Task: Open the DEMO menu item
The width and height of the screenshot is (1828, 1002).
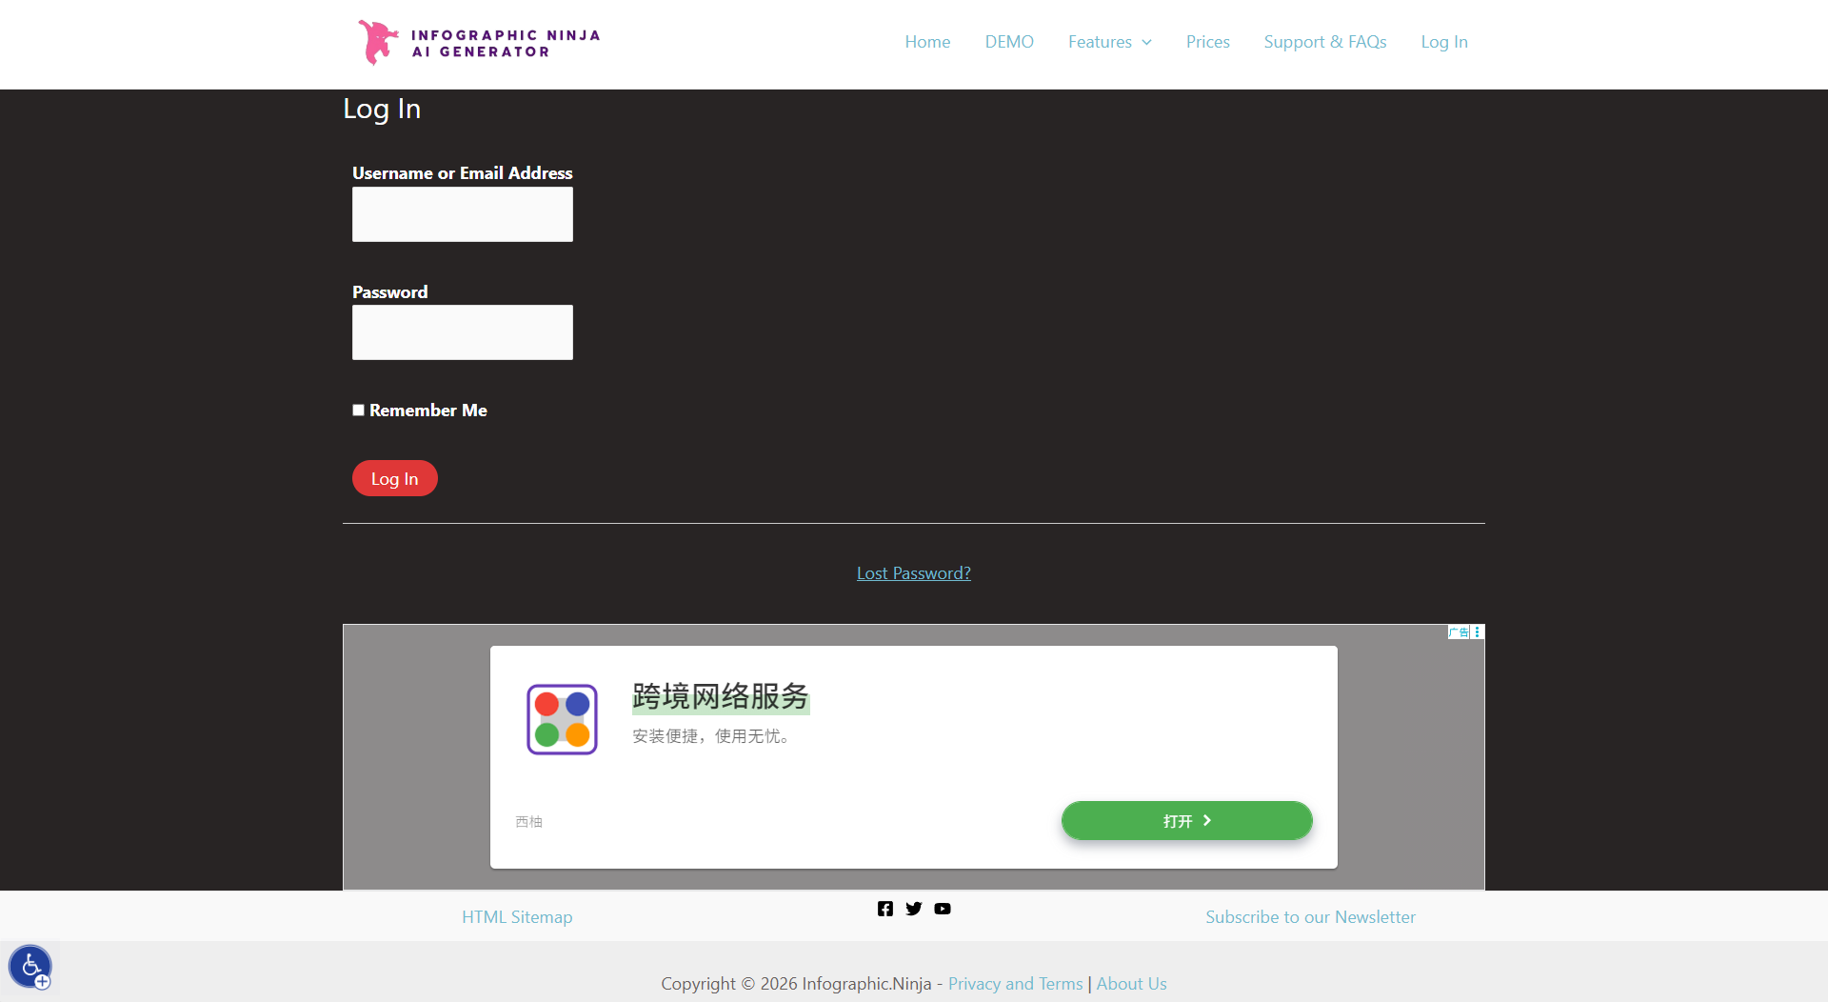Action: point(1009,42)
